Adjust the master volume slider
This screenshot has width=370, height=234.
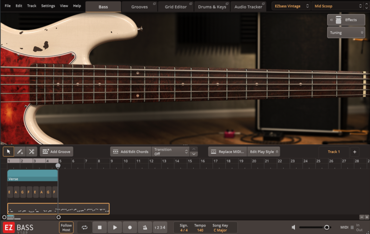327,227
